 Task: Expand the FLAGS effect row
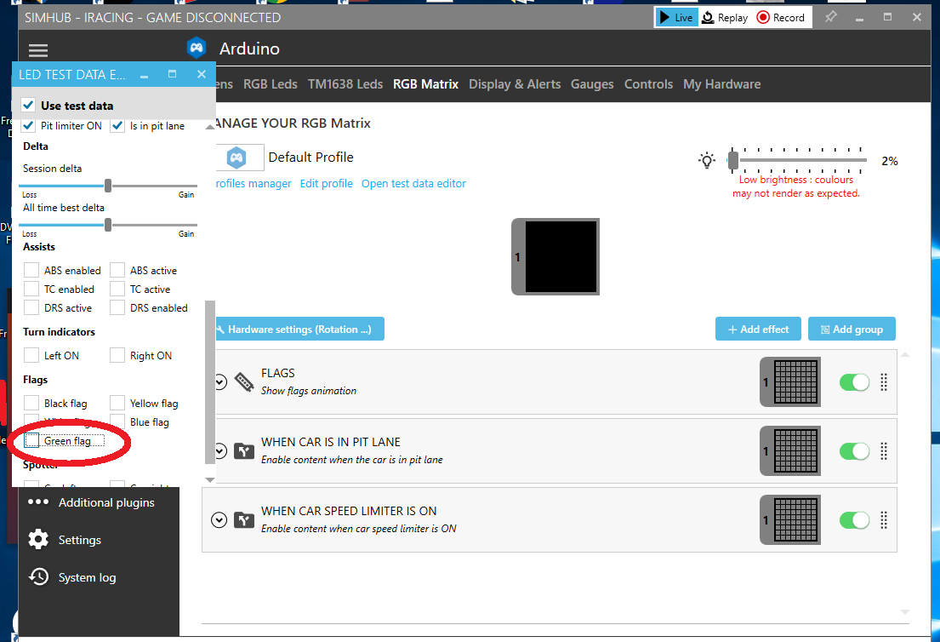pyautogui.click(x=219, y=381)
